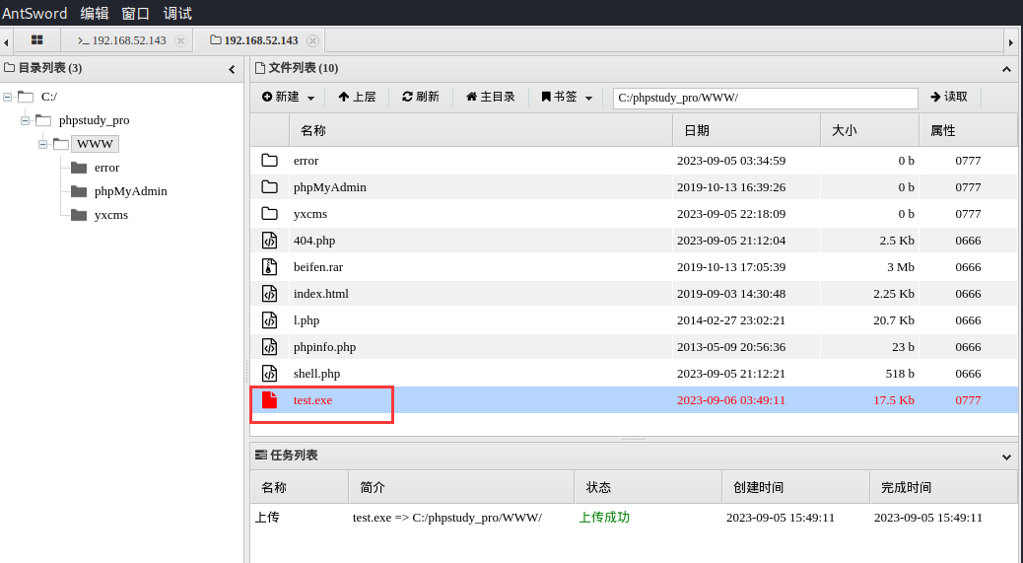Image resolution: width=1023 pixels, height=563 pixels.
Task: Select the WWW folder in tree
Action: [95, 144]
